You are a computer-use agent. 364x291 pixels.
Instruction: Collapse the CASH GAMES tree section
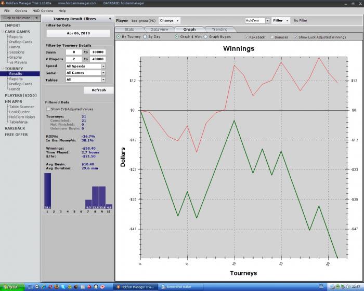[3, 32]
